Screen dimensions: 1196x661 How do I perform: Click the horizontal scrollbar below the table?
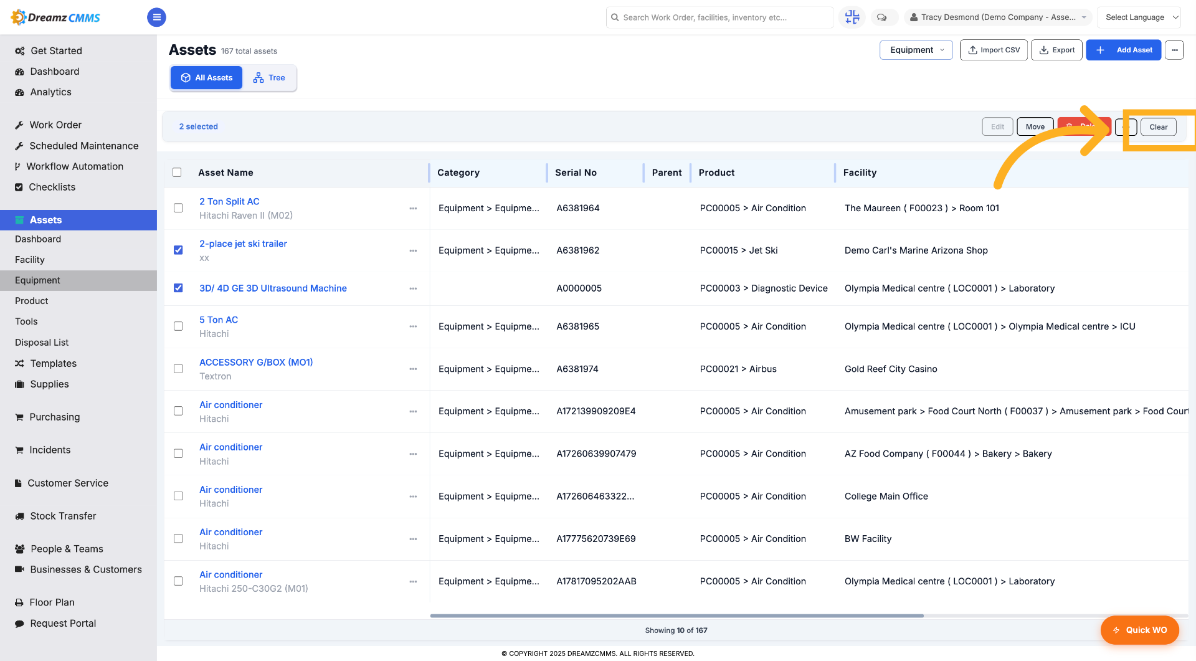tap(676, 616)
